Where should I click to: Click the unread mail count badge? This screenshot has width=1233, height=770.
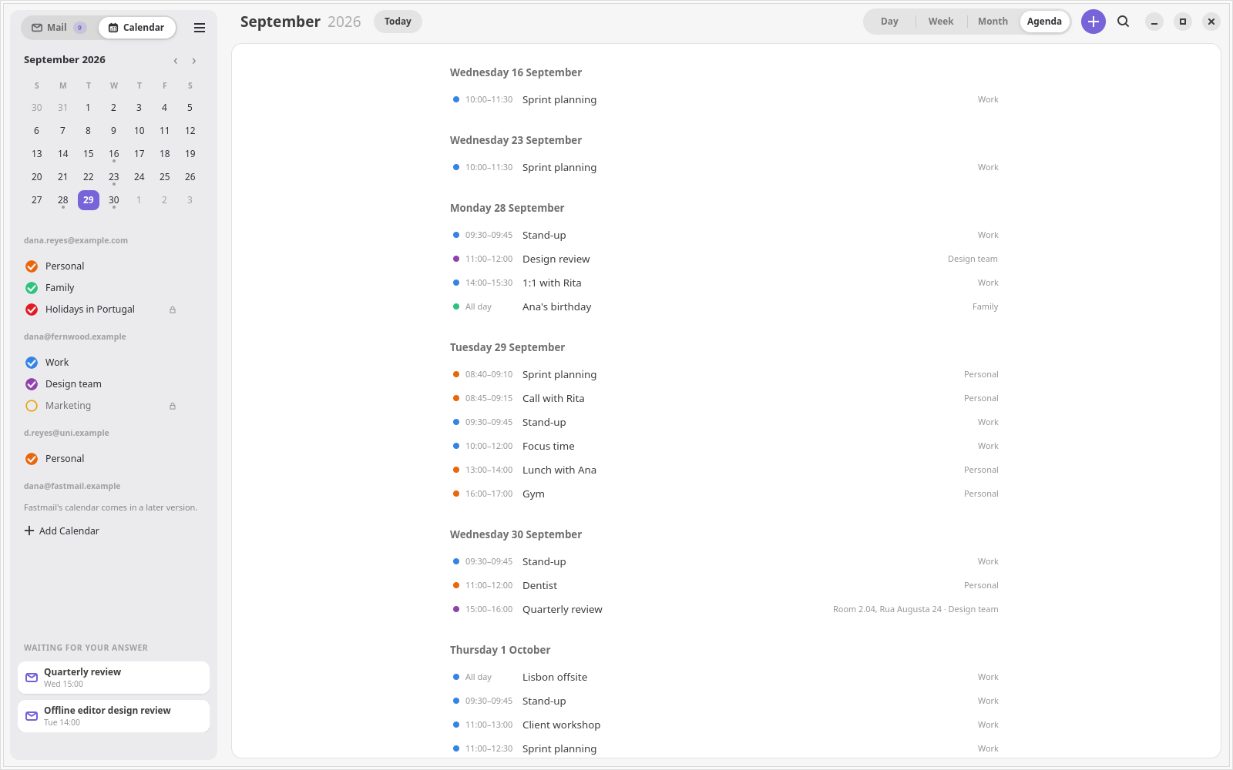tap(79, 28)
